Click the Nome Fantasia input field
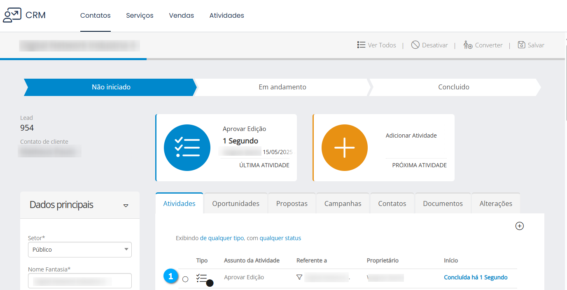567x290 pixels. 79,281
